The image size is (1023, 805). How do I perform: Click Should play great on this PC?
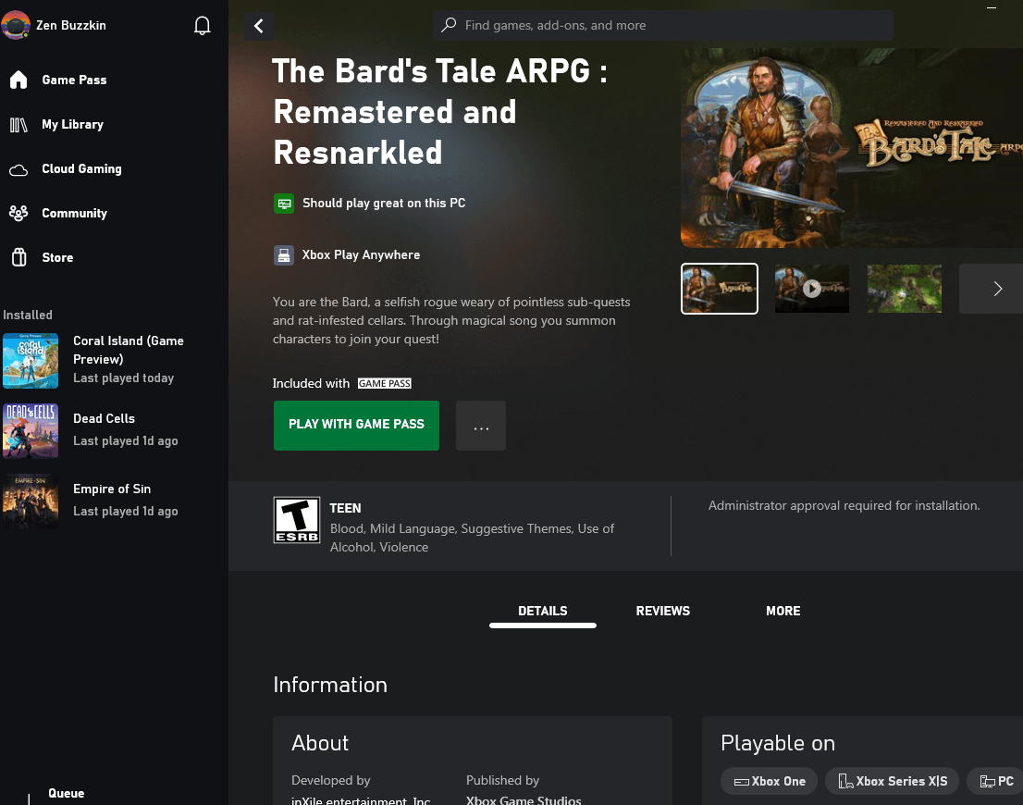pos(384,203)
